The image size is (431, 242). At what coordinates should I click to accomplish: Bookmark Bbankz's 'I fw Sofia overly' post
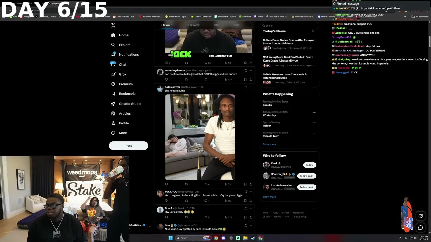click(245, 217)
